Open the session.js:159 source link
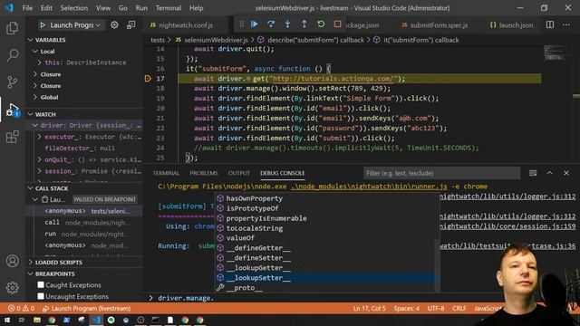580x326 pixels. tap(507, 226)
